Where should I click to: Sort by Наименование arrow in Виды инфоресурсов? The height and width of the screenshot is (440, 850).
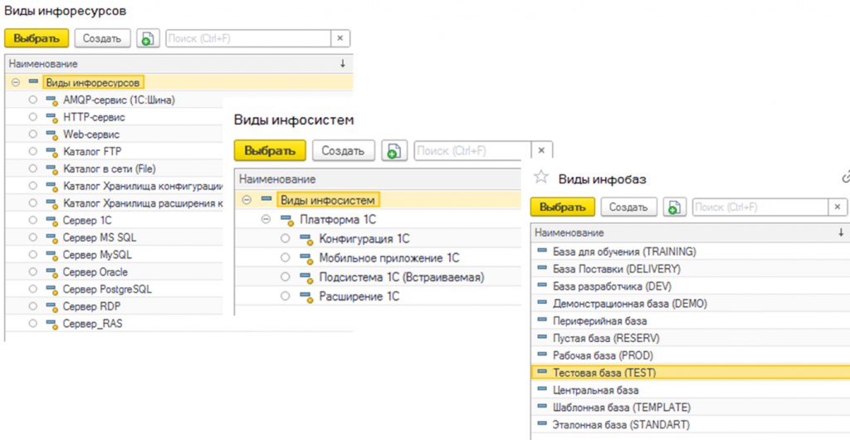pos(343,64)
